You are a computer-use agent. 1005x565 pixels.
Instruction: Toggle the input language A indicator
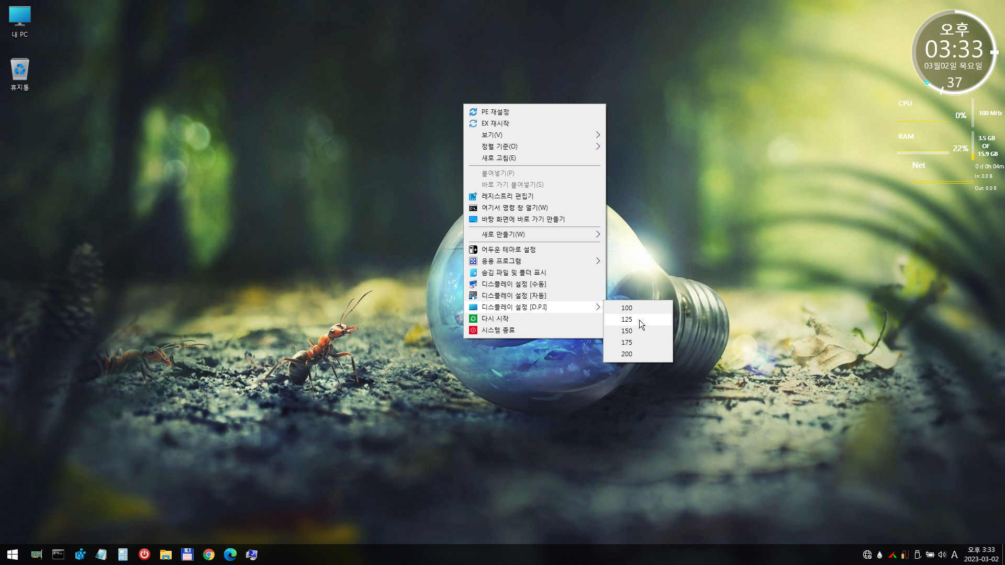click(x=954, y=555)
